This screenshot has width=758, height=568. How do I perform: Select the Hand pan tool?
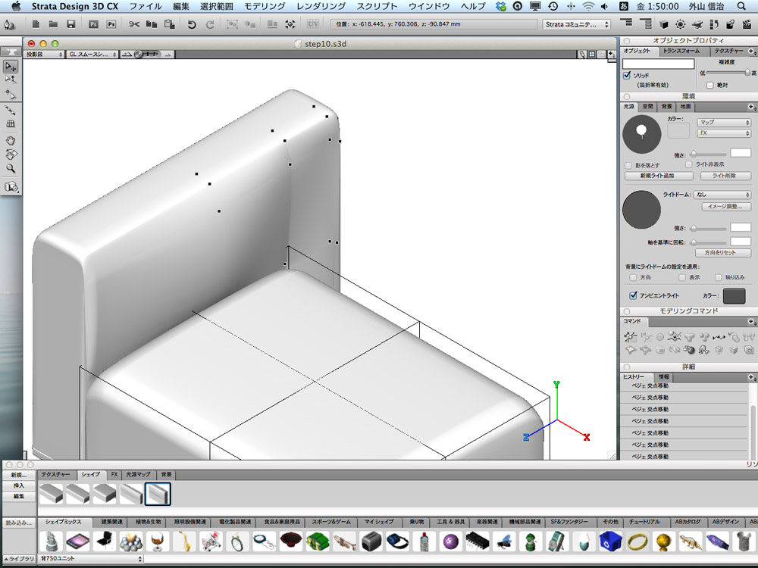coord(11,141)
